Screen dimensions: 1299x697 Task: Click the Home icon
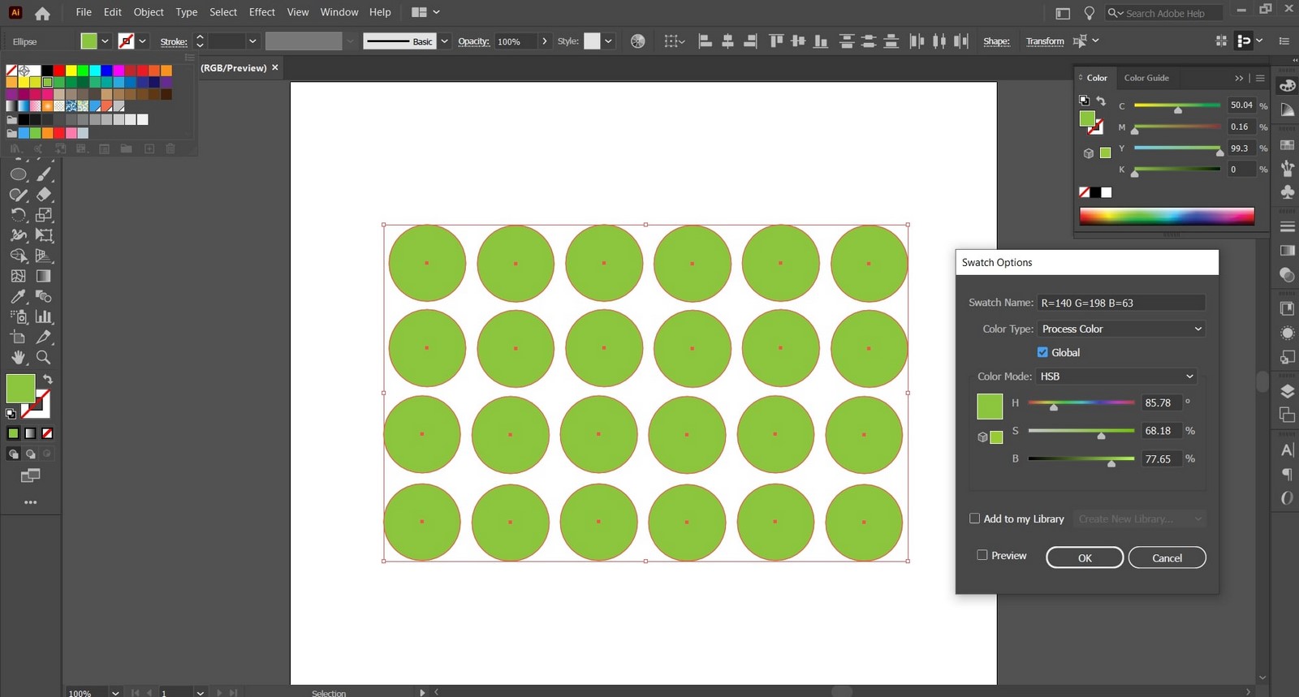[42, 13]
